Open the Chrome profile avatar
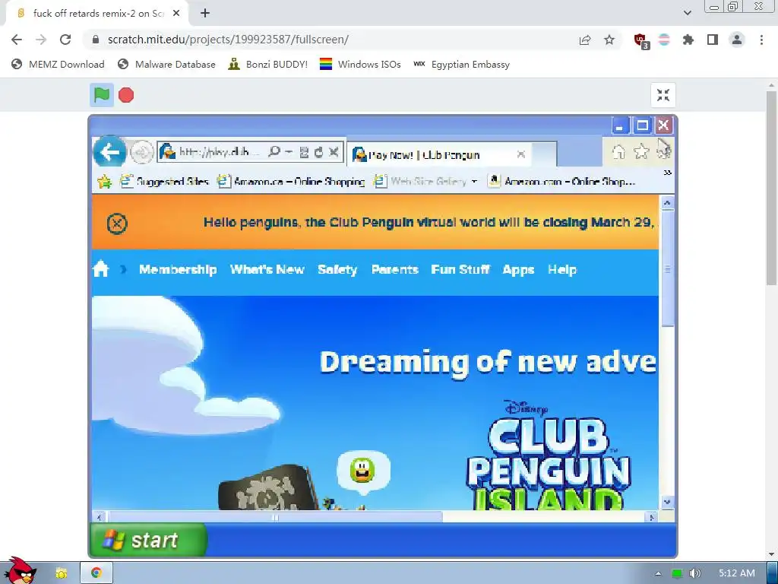The height and width of the screenshot is (584, 778). 737,40
